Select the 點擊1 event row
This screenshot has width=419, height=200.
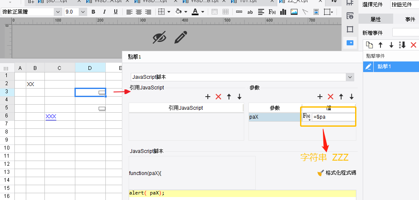pyautogui.click(x=391, y=66)
